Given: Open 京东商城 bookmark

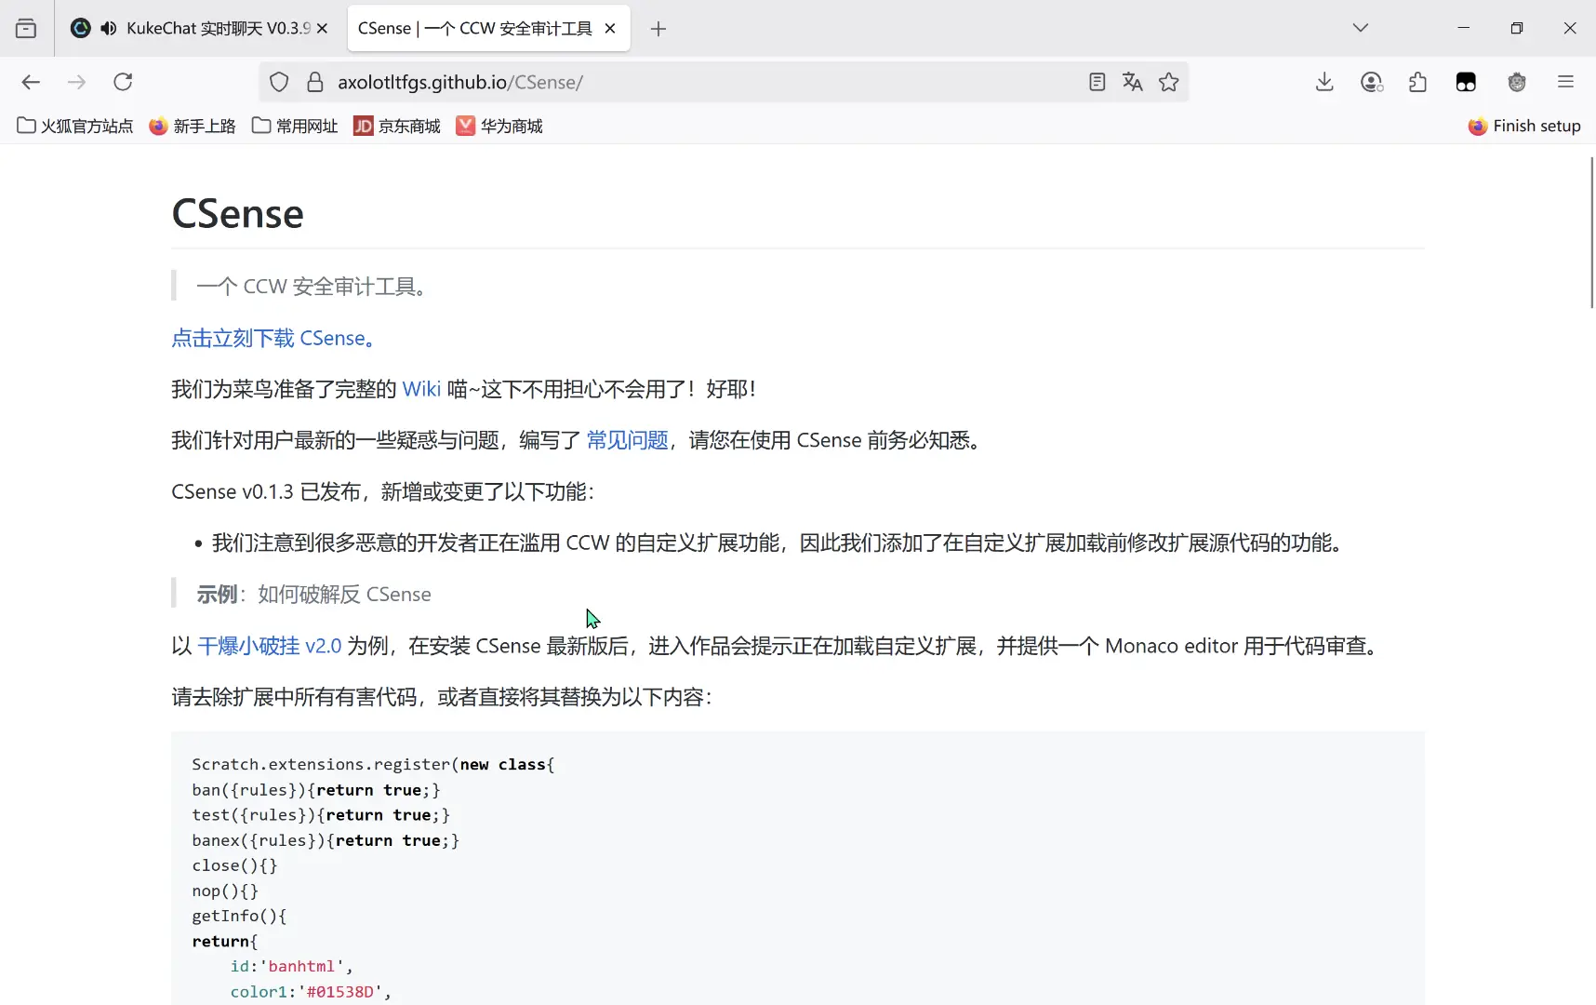Looking at the screenshot, I should (x=397, y=126).
